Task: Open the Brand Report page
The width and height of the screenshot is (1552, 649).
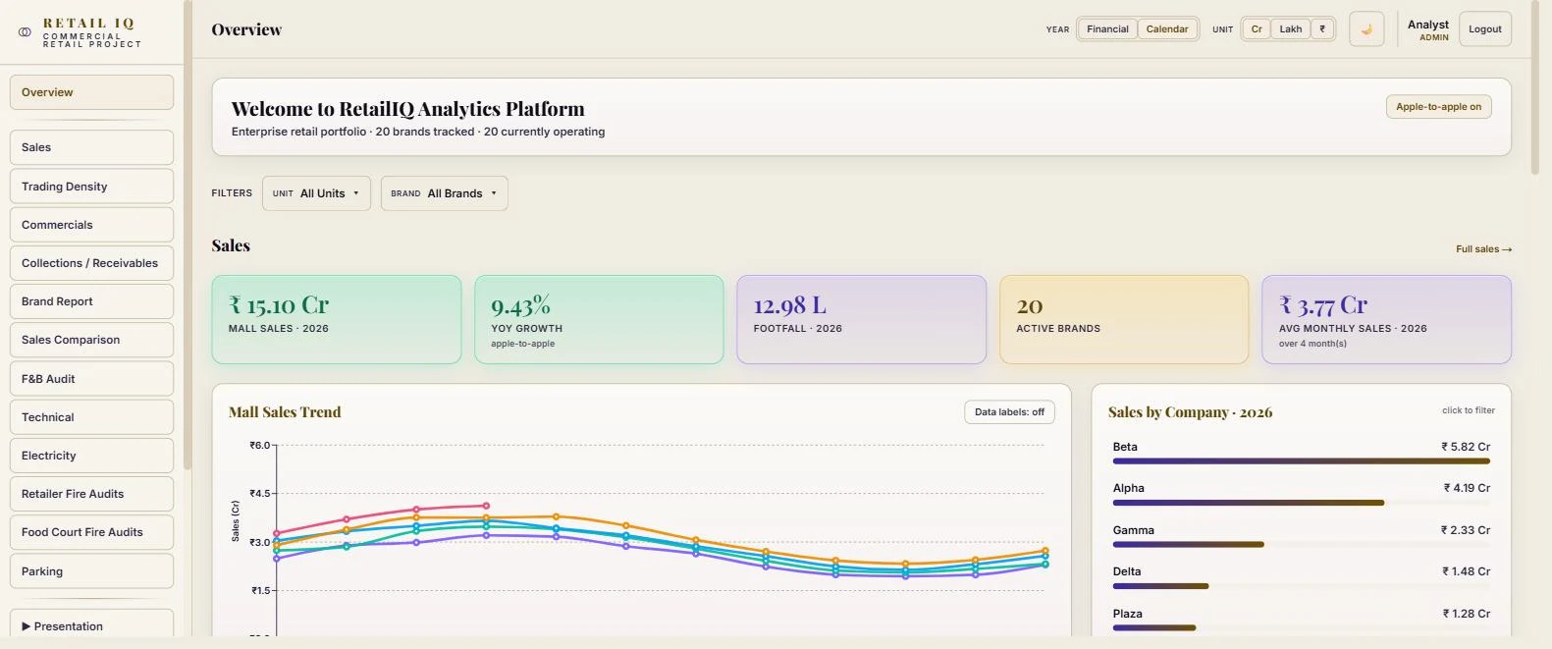Action: point(91,301)
